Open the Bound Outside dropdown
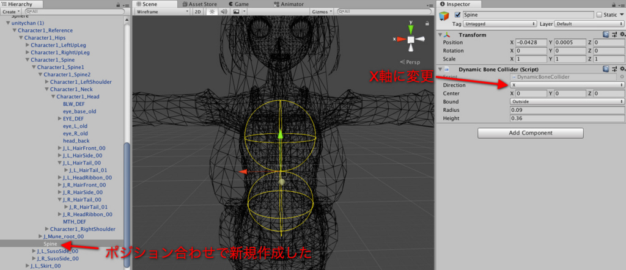 click(x=567, y=101)
